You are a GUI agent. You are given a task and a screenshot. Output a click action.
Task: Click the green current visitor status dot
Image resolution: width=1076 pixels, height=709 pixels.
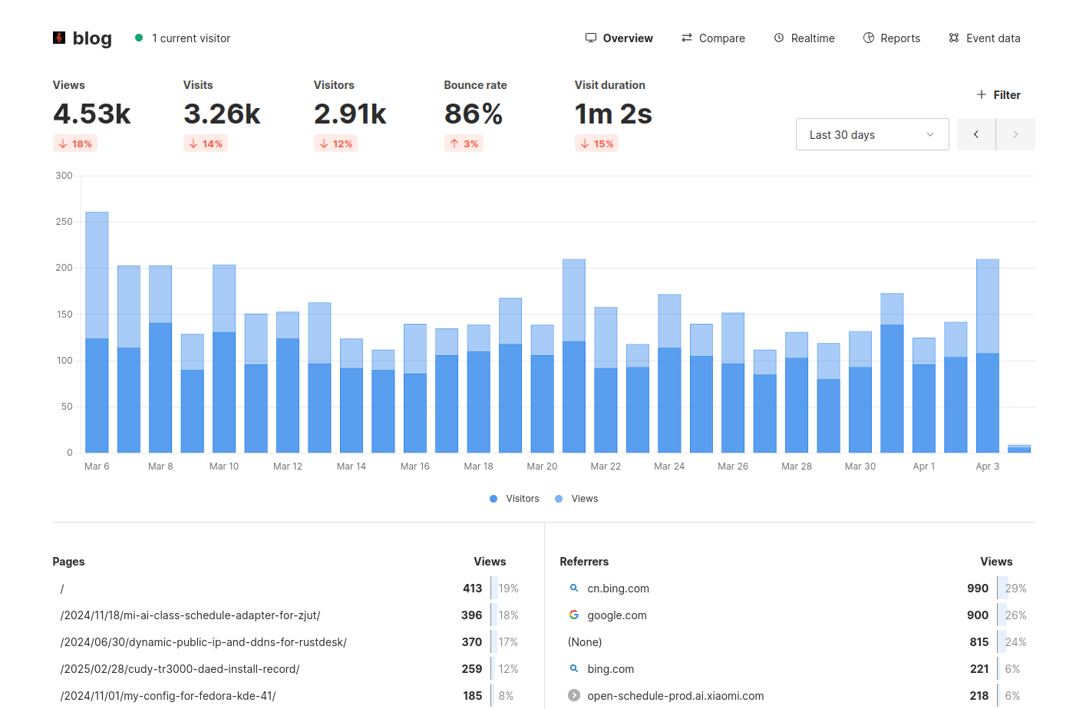pos(139,38)
